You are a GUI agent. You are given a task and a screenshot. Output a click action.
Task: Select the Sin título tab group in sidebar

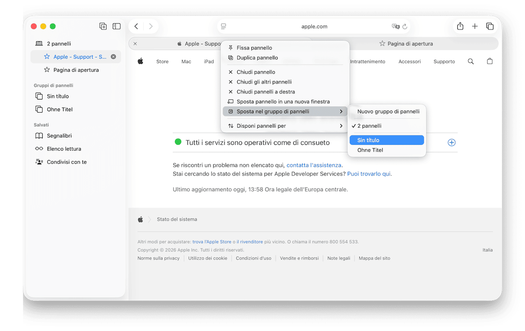pos(76,96)
